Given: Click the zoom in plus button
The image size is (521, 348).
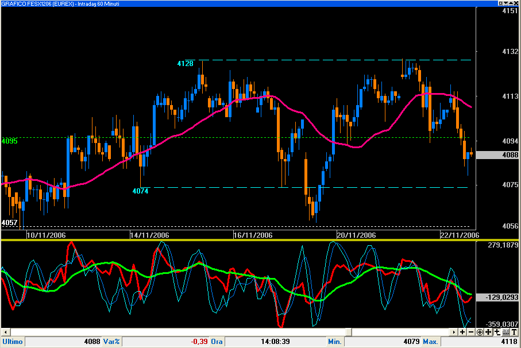Looking at the screenshot, I should point(462,332).
